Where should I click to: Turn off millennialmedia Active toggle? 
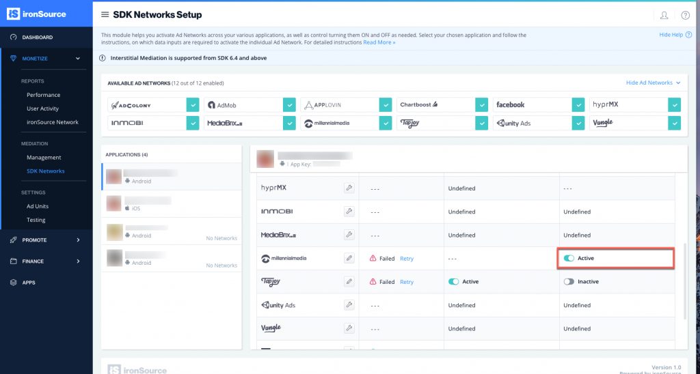pyautogui.click(x=569, y=258)
